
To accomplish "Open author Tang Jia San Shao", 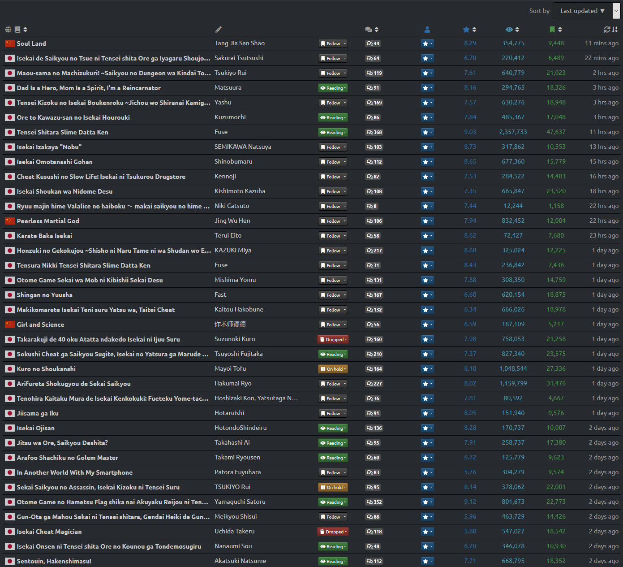I will [240, 43].
